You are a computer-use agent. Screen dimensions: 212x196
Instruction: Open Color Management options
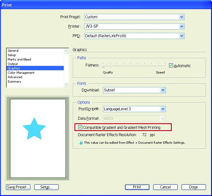(21, 72)
